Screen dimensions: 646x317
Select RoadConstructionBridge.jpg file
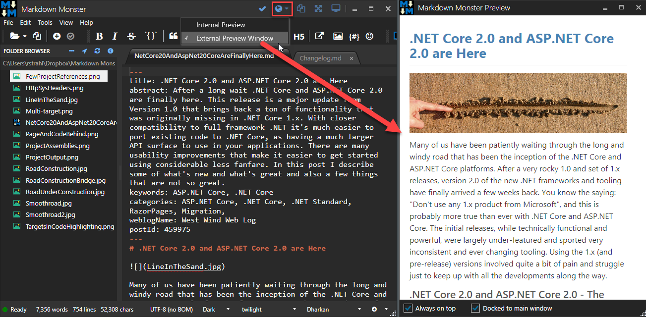click(65, 180)
